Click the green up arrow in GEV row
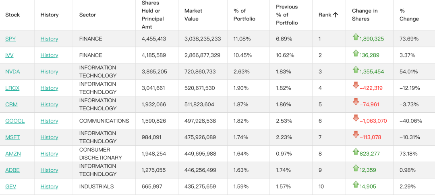 pos(356,185)
